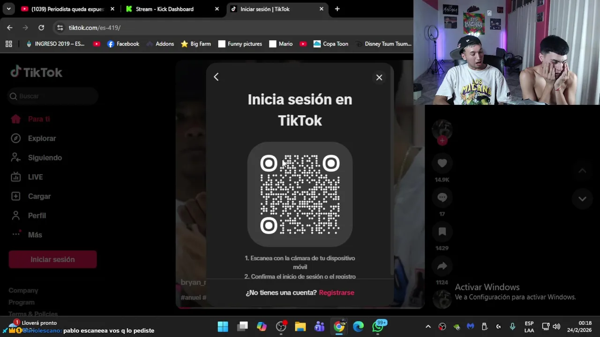The width and height of the screenshot is (600, 337).
Task: Open the Registrarse sign-up link
Action: coord(337,293)
